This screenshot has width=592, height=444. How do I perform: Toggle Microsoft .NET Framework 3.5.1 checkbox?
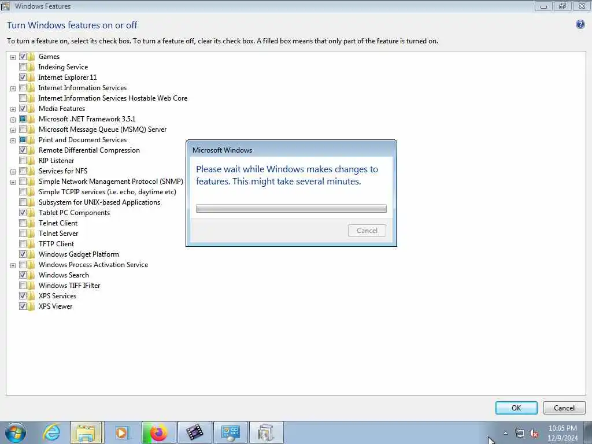(23, 119)
